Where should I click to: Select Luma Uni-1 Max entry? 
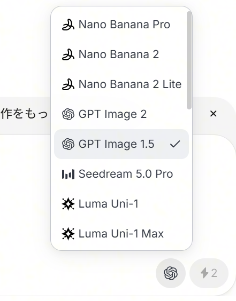tap(121, 234)
